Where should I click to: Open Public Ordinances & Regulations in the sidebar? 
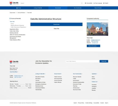pos(18,27)
